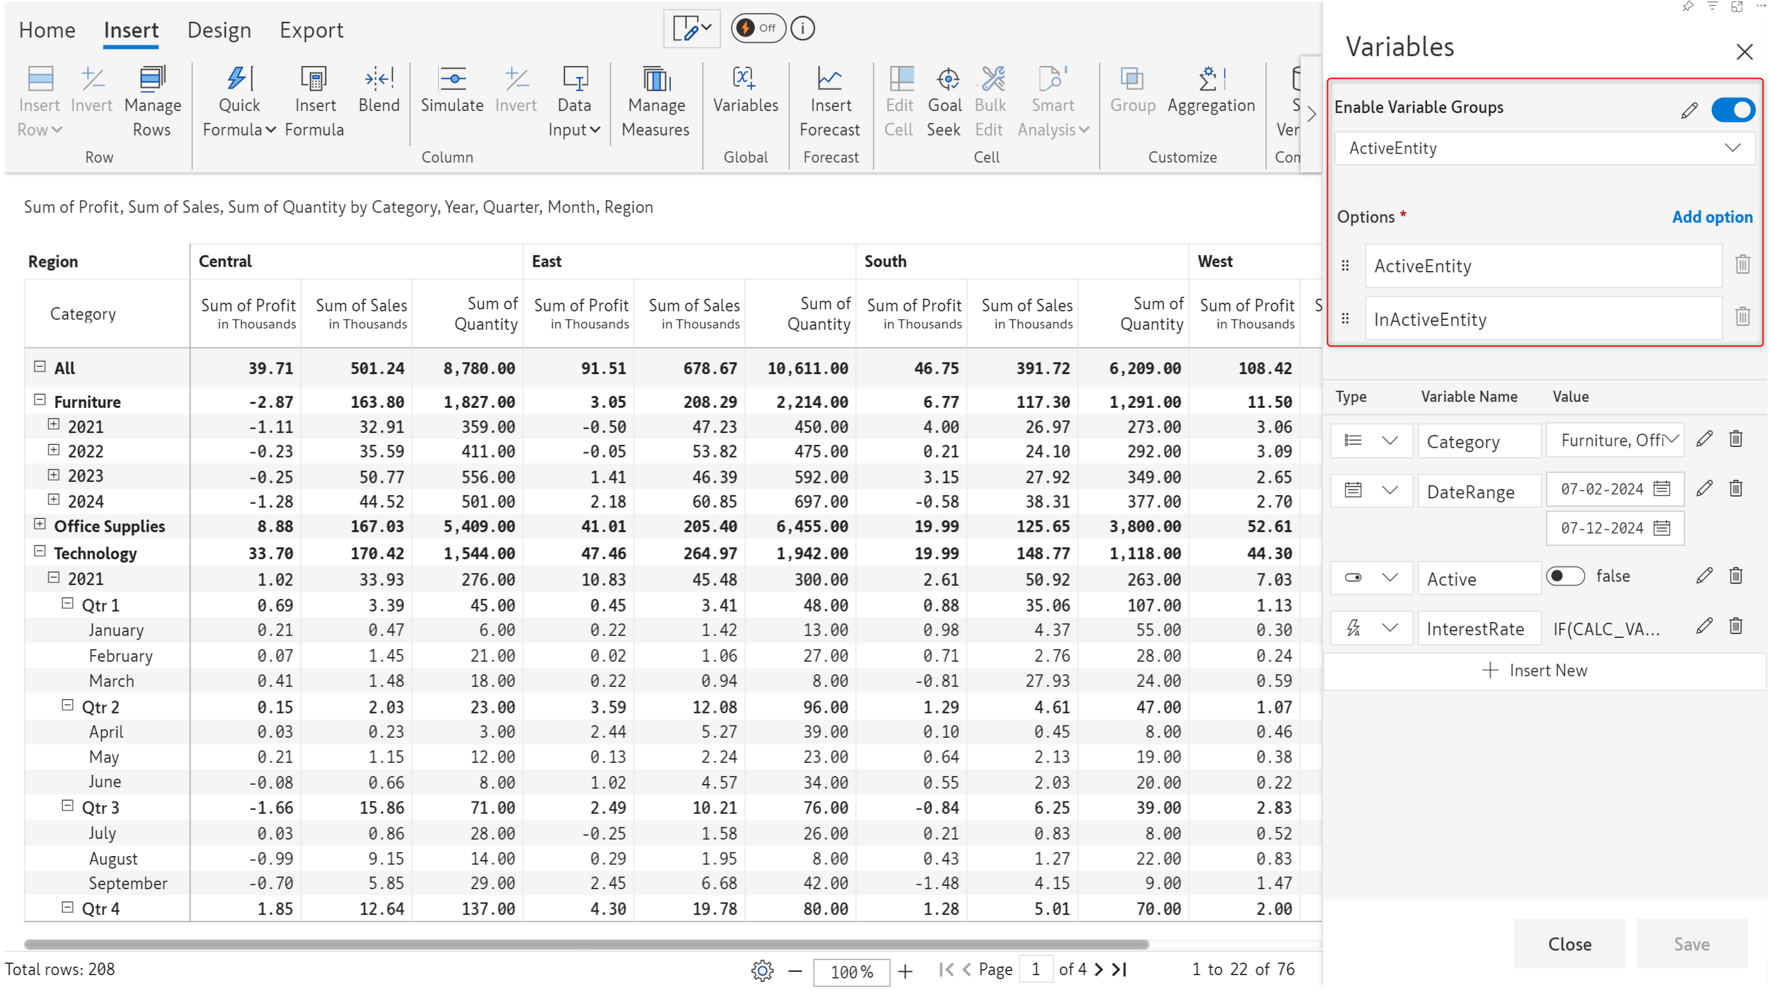Click the Insert New button in Variables
Viewport: 1770px width, 991px height.
[1538, 669]
